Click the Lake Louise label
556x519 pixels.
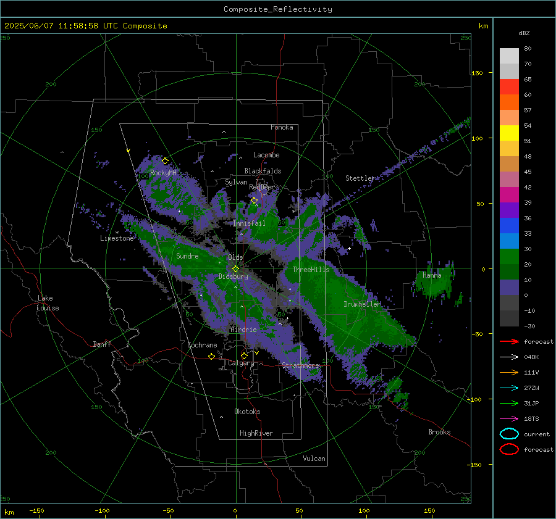[48, 303]
